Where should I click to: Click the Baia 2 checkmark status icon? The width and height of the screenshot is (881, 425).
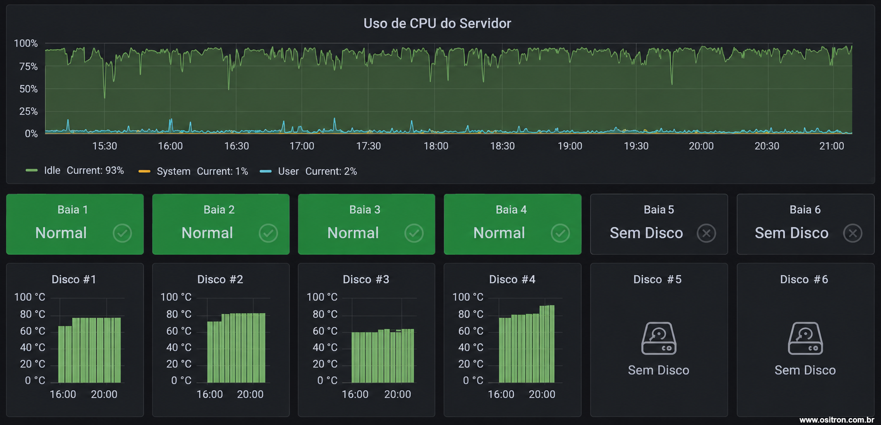point(268,233)
